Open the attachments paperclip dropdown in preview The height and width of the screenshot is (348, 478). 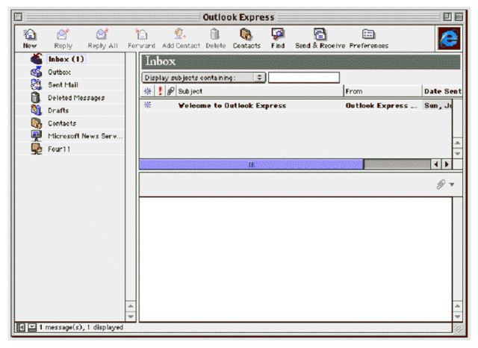[445, 184]
